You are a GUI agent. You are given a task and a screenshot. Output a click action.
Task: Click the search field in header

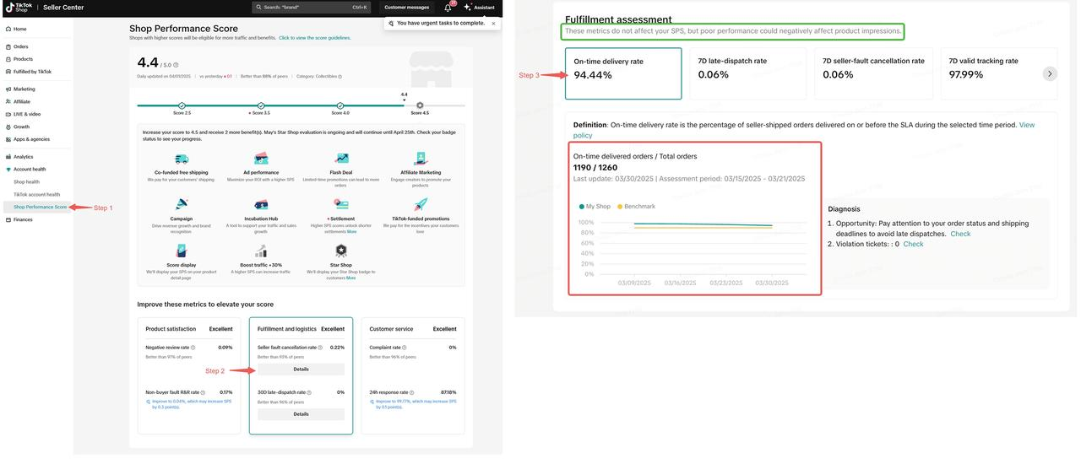[x=312, y=8]
